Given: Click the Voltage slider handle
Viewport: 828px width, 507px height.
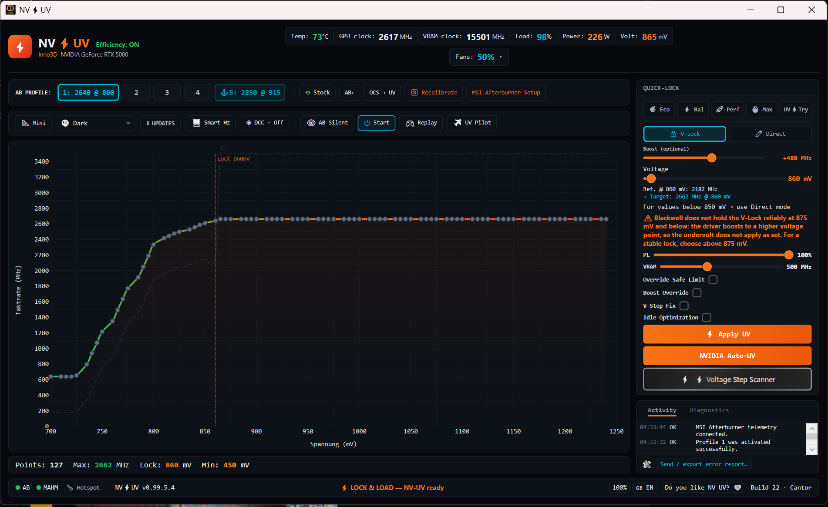Looking at the screenshot, I should [x=651, y=178].
